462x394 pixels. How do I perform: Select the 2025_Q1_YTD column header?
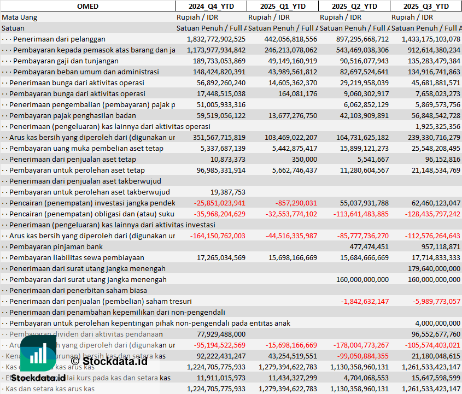(282, 6)
